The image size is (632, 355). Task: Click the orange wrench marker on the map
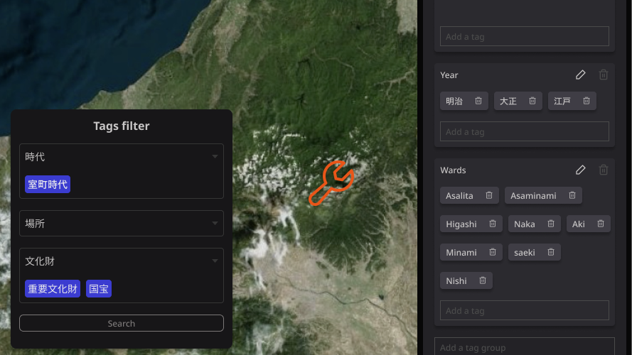[331, 183]
